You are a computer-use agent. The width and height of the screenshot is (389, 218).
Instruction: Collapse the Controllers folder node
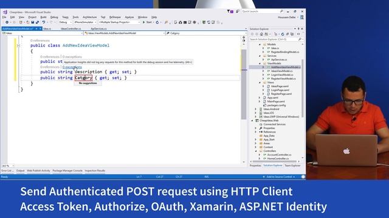pos(256,151)
